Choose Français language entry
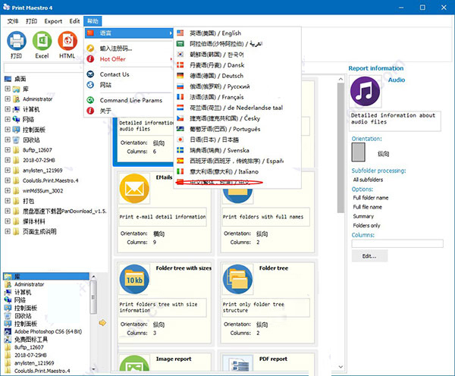 coord(237,97)
